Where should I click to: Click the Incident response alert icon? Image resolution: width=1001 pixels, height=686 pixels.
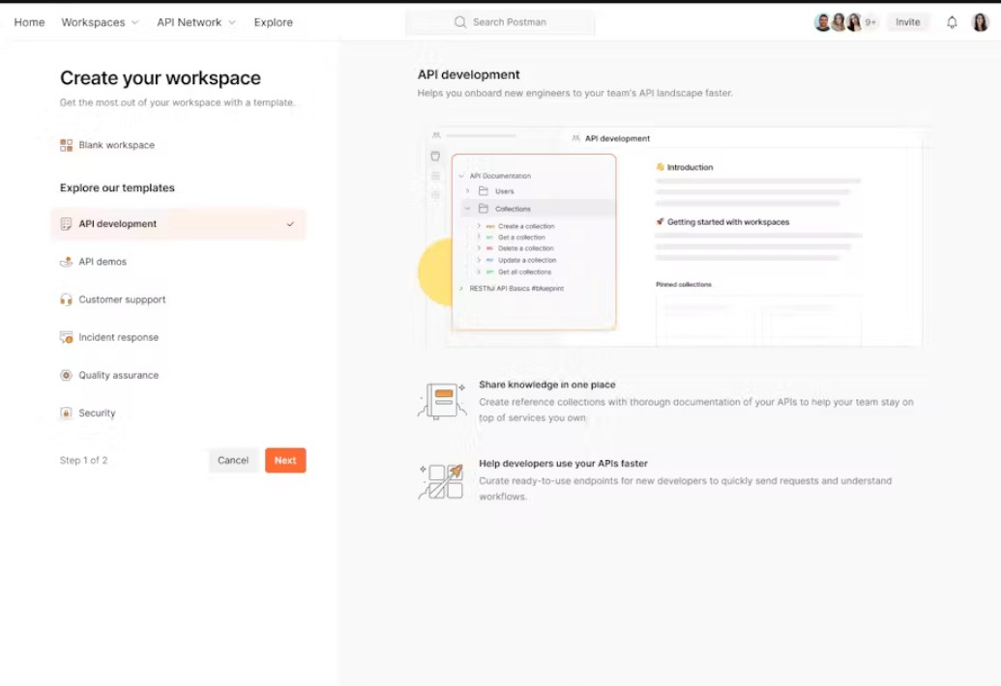(x=66, y=337)
